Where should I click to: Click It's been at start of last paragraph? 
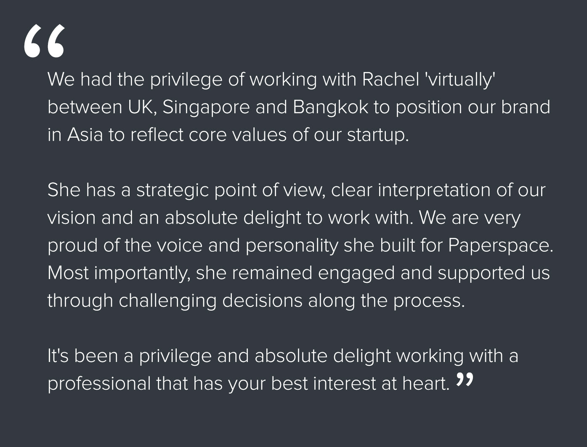pyautogui.click(x=83, y=357)
